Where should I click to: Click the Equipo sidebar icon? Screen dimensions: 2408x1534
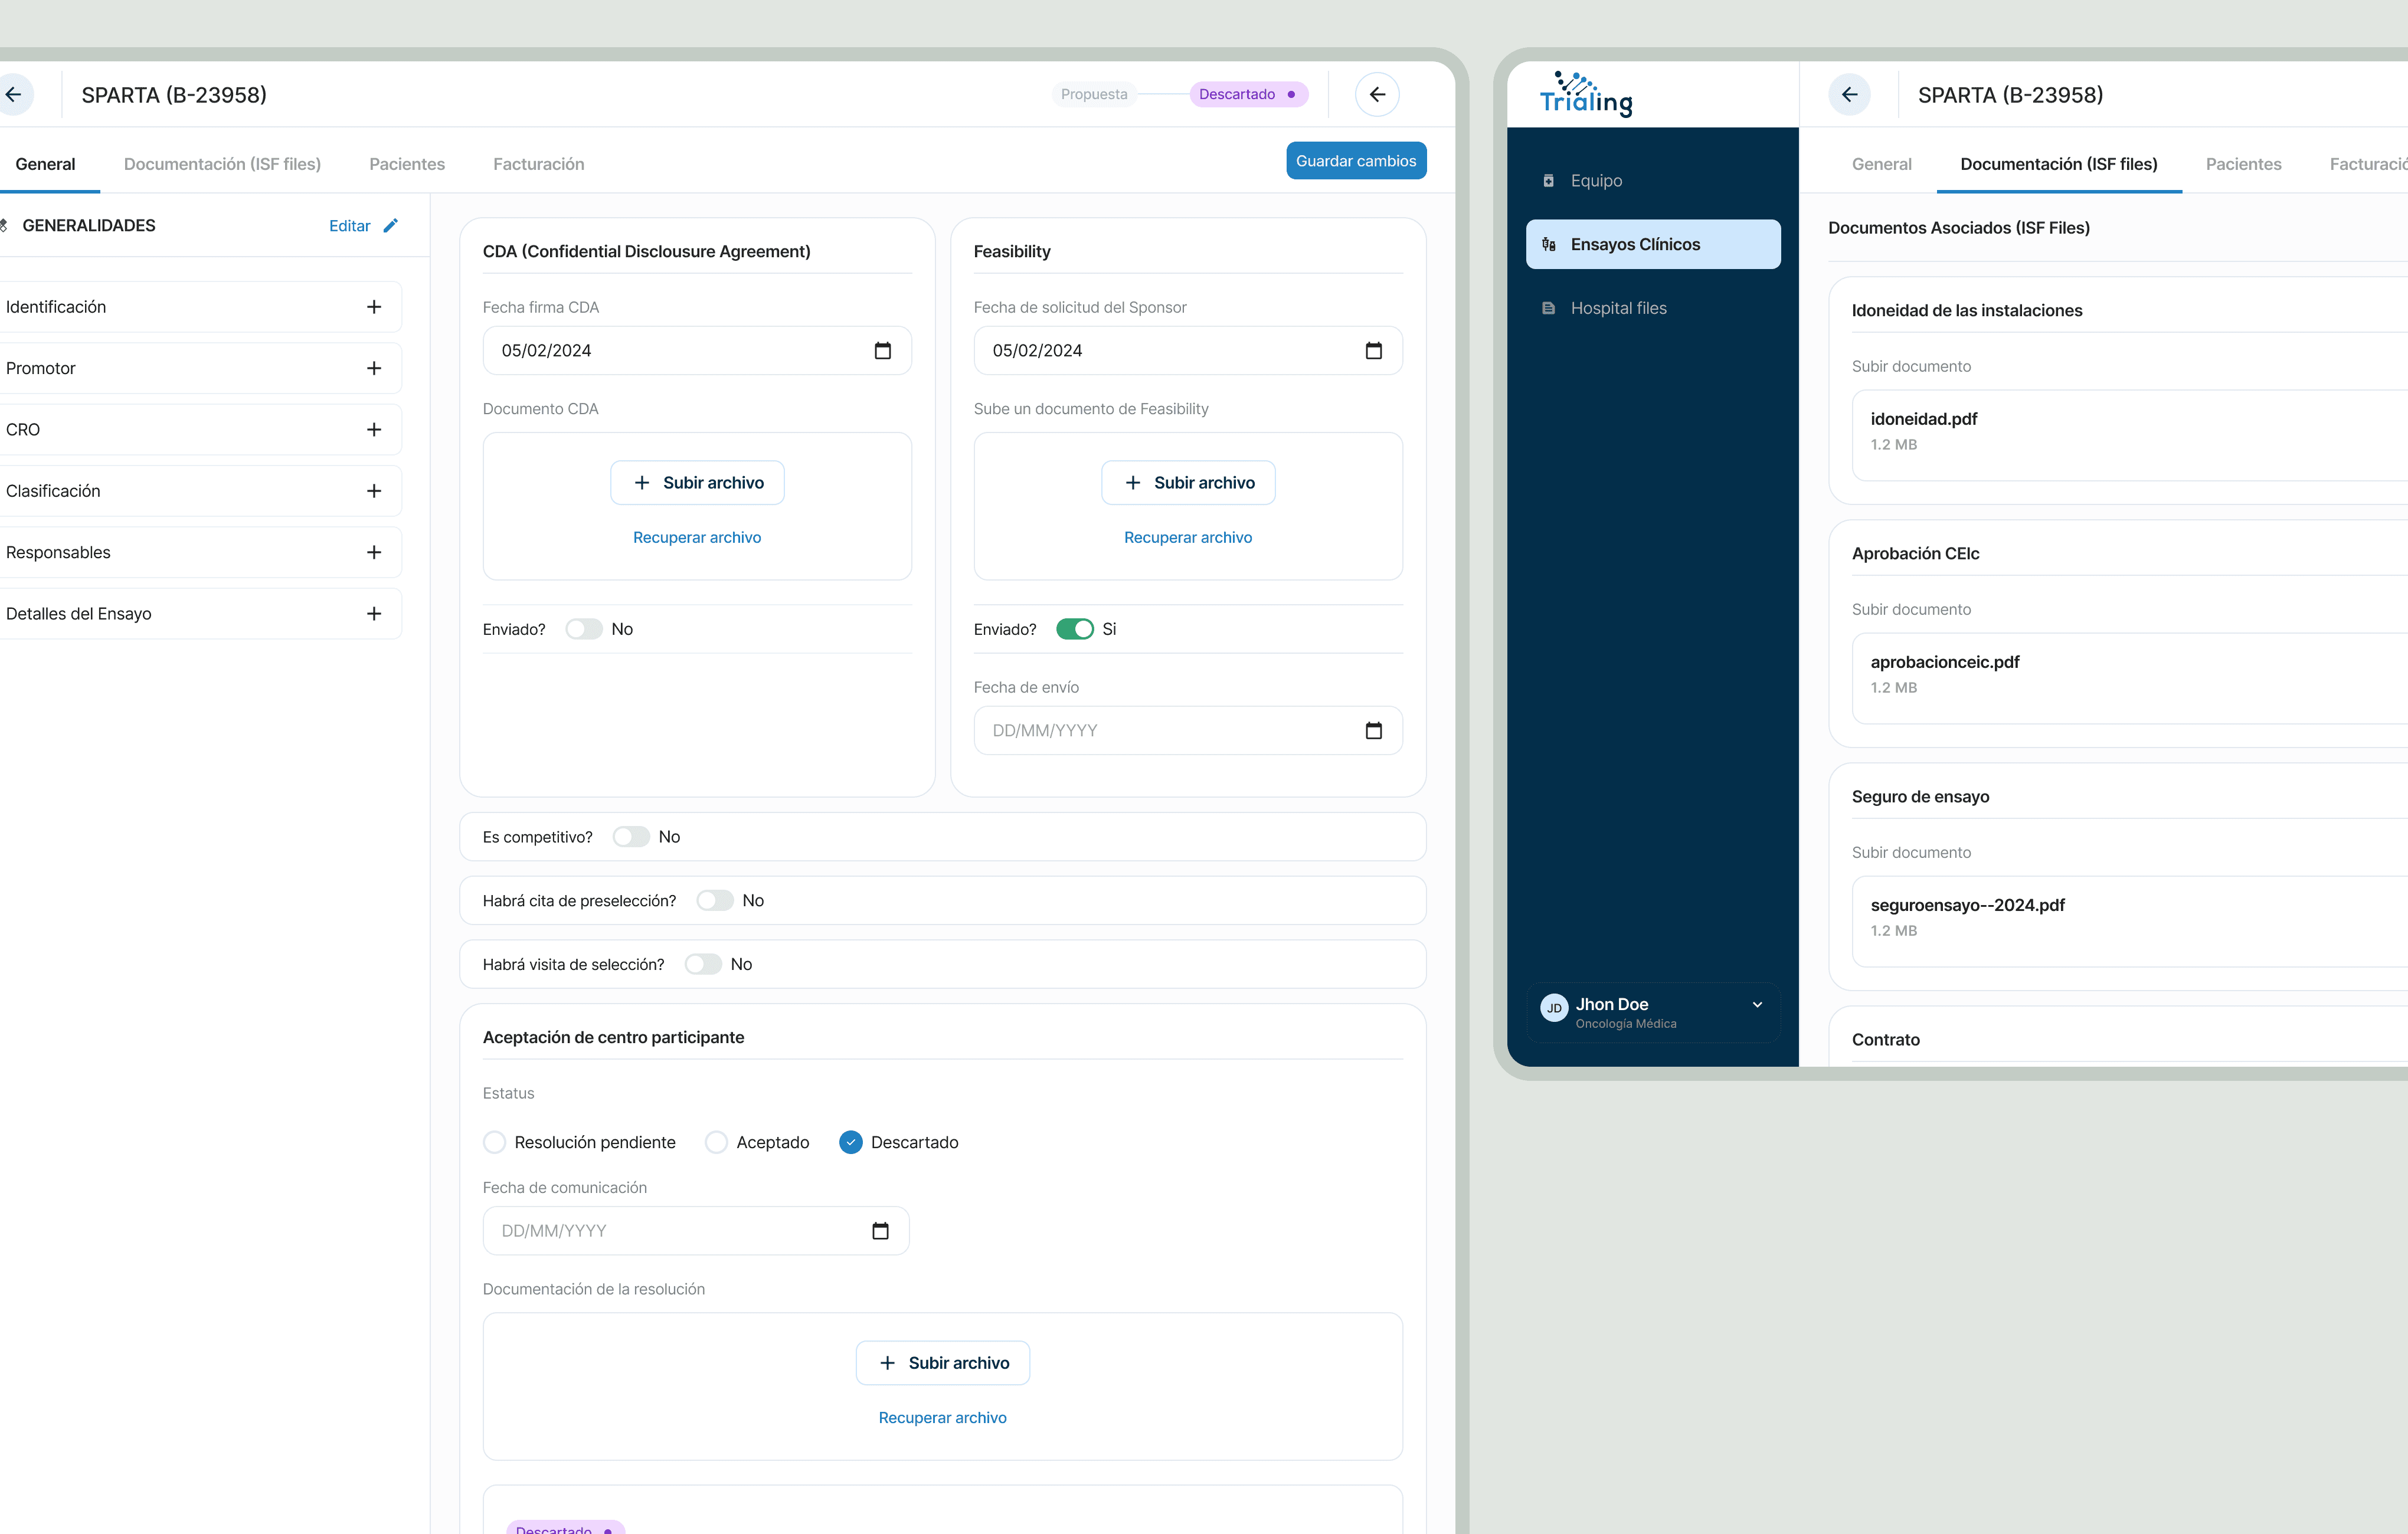pos(1548,181)
